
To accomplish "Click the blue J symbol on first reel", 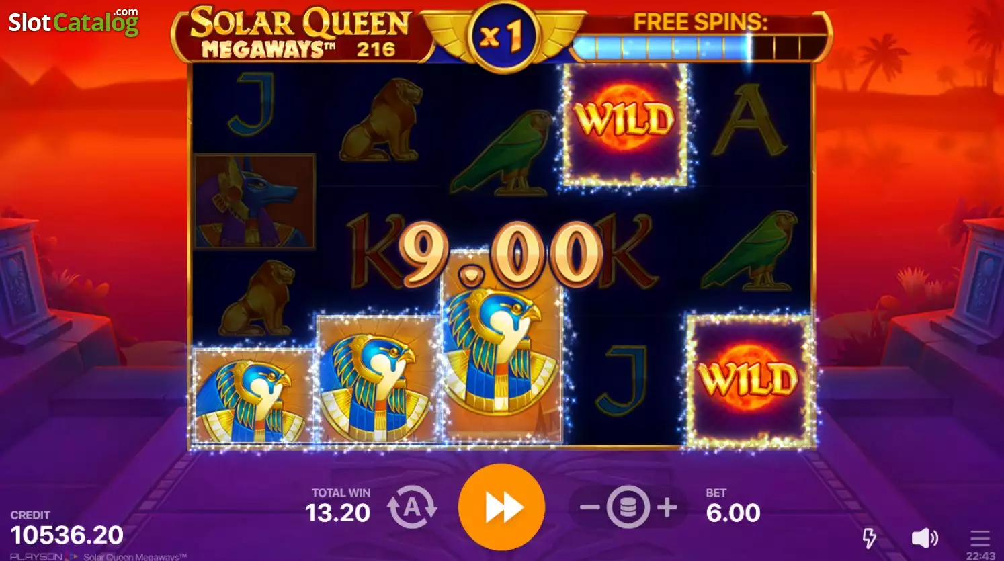I will click(x=251, y=104).
